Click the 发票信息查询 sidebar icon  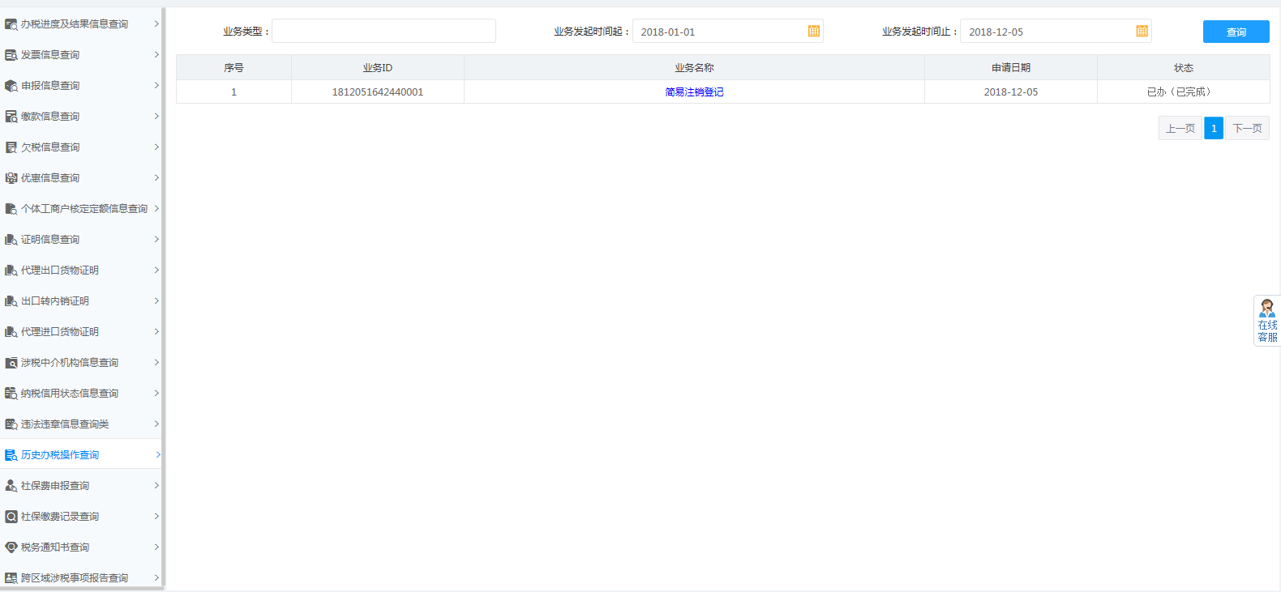coord(11,55)
